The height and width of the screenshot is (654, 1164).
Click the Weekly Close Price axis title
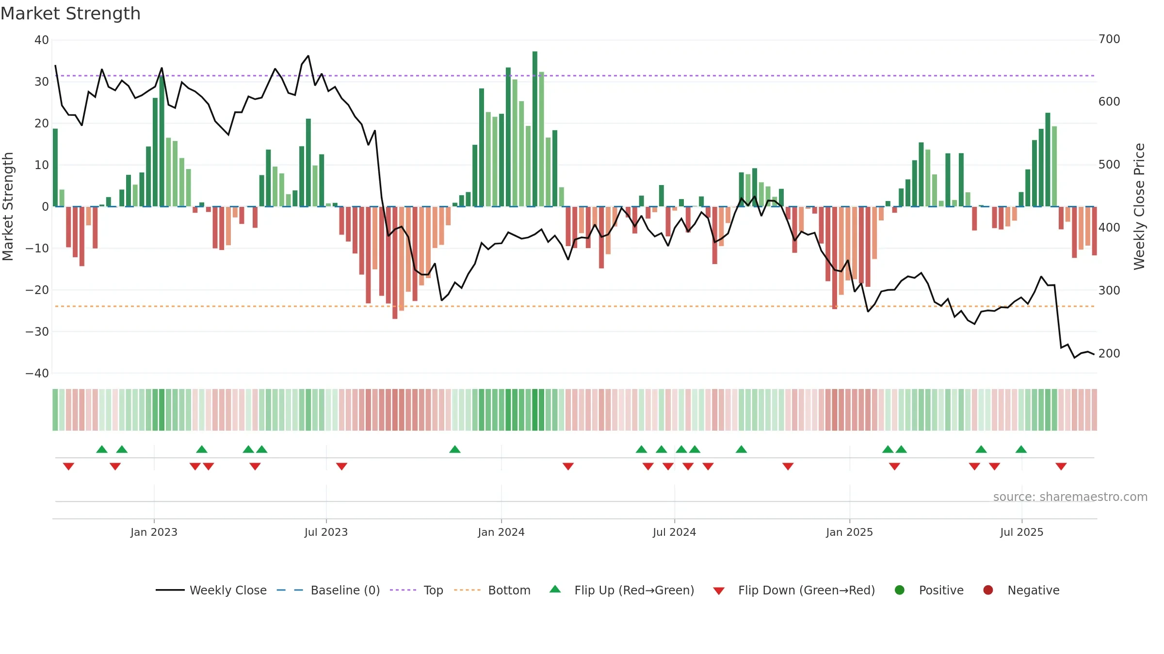point(1139,206)
